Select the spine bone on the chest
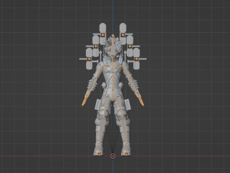This screenshot has width=230, height=173. click(113, 68)
